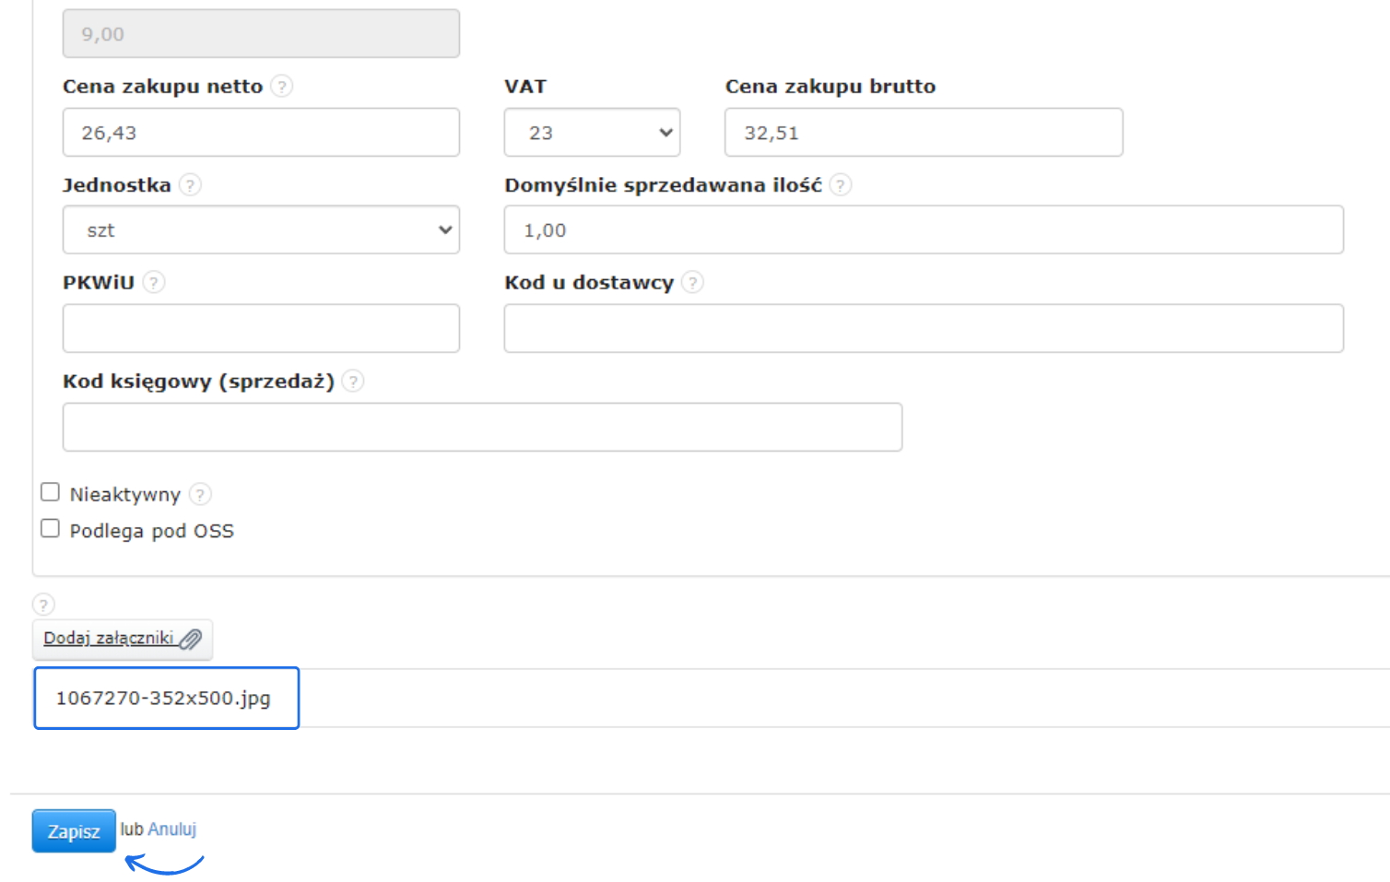
Task: Focus the Cena zakupu netto field
Action: [x=261, y=133]
